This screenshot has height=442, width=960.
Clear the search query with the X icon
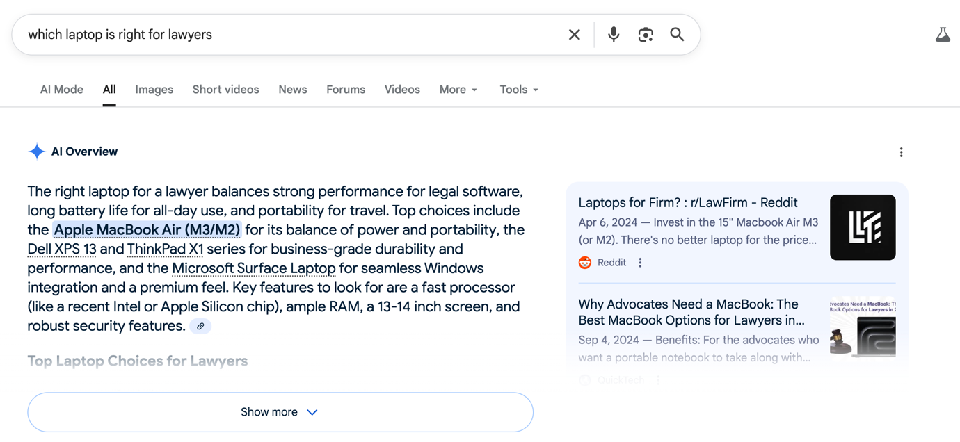pos(574,35)
